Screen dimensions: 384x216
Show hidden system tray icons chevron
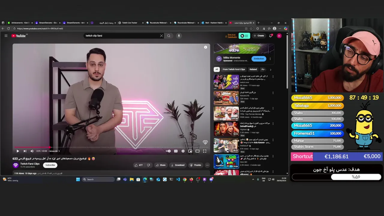tap(253, 179)
